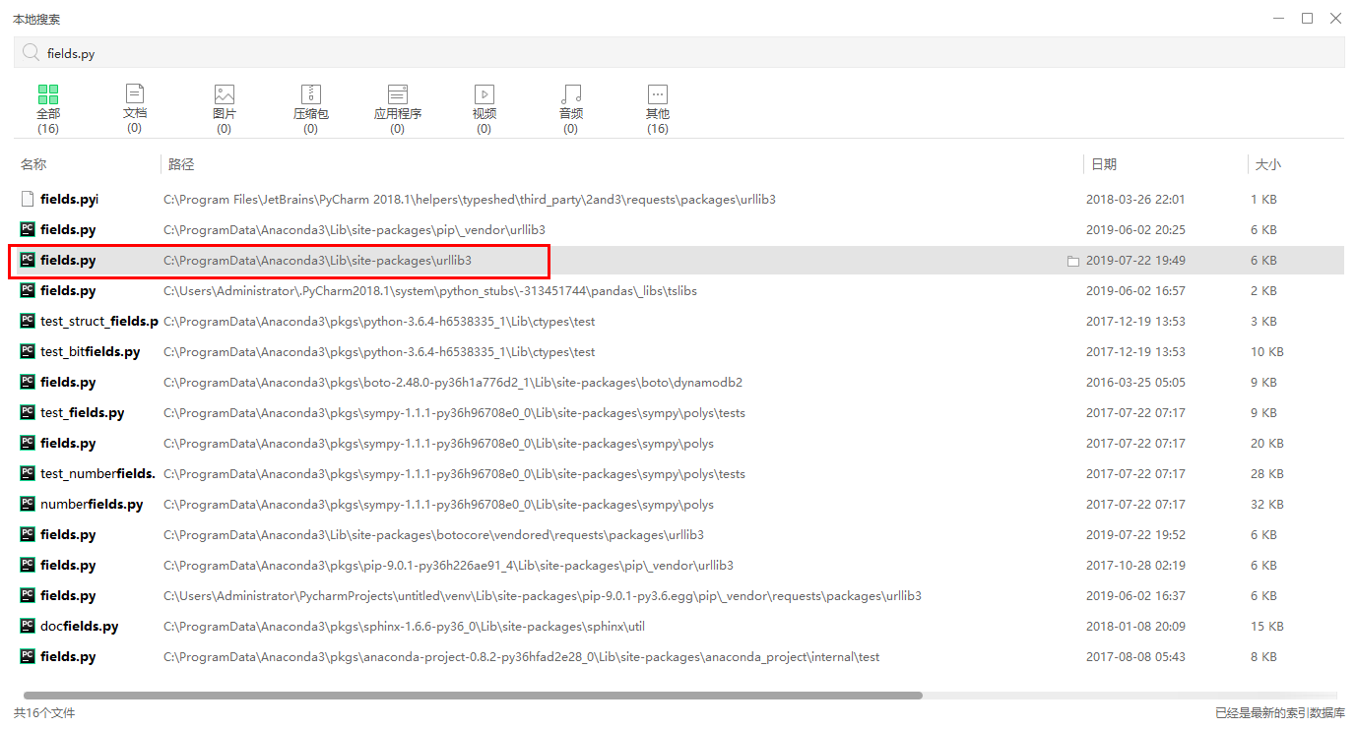Select the 应用程序 (0) applications filter
The image size is (1357, 729).
tap(398, 109)
